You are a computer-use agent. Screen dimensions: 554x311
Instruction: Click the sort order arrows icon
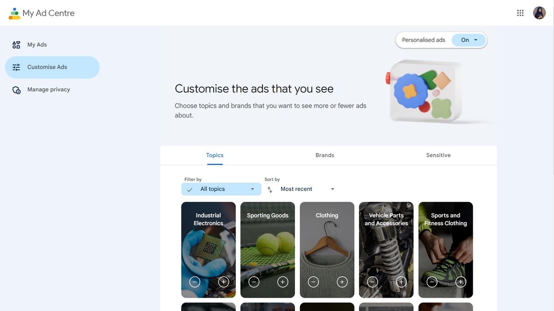coord(270,189)
